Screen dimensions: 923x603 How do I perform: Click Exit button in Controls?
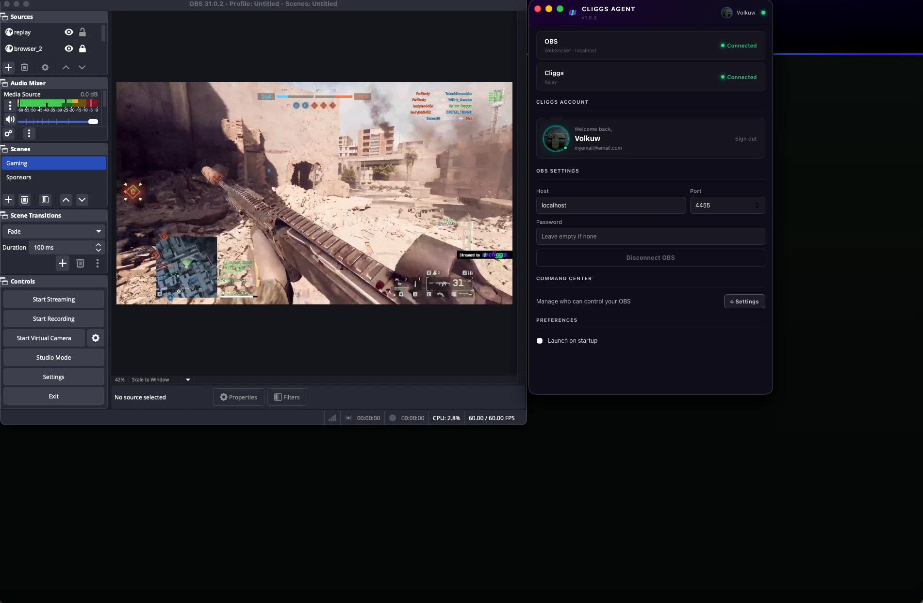(x=54, y=397)
